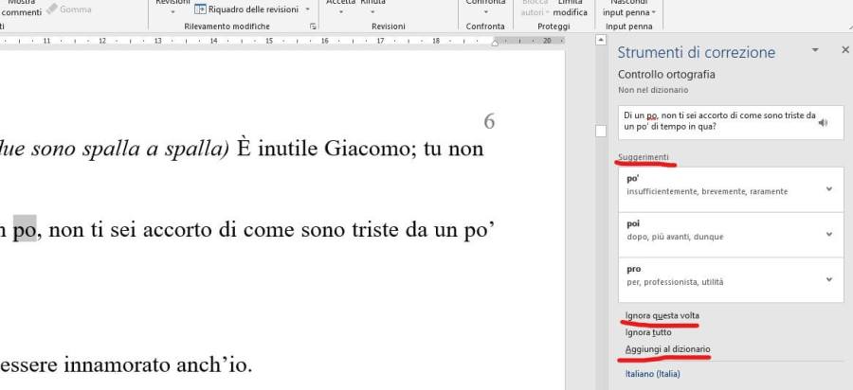Expand options for the pro suggestion
This screenshot has height=390, width=853.
pos(829,280)
